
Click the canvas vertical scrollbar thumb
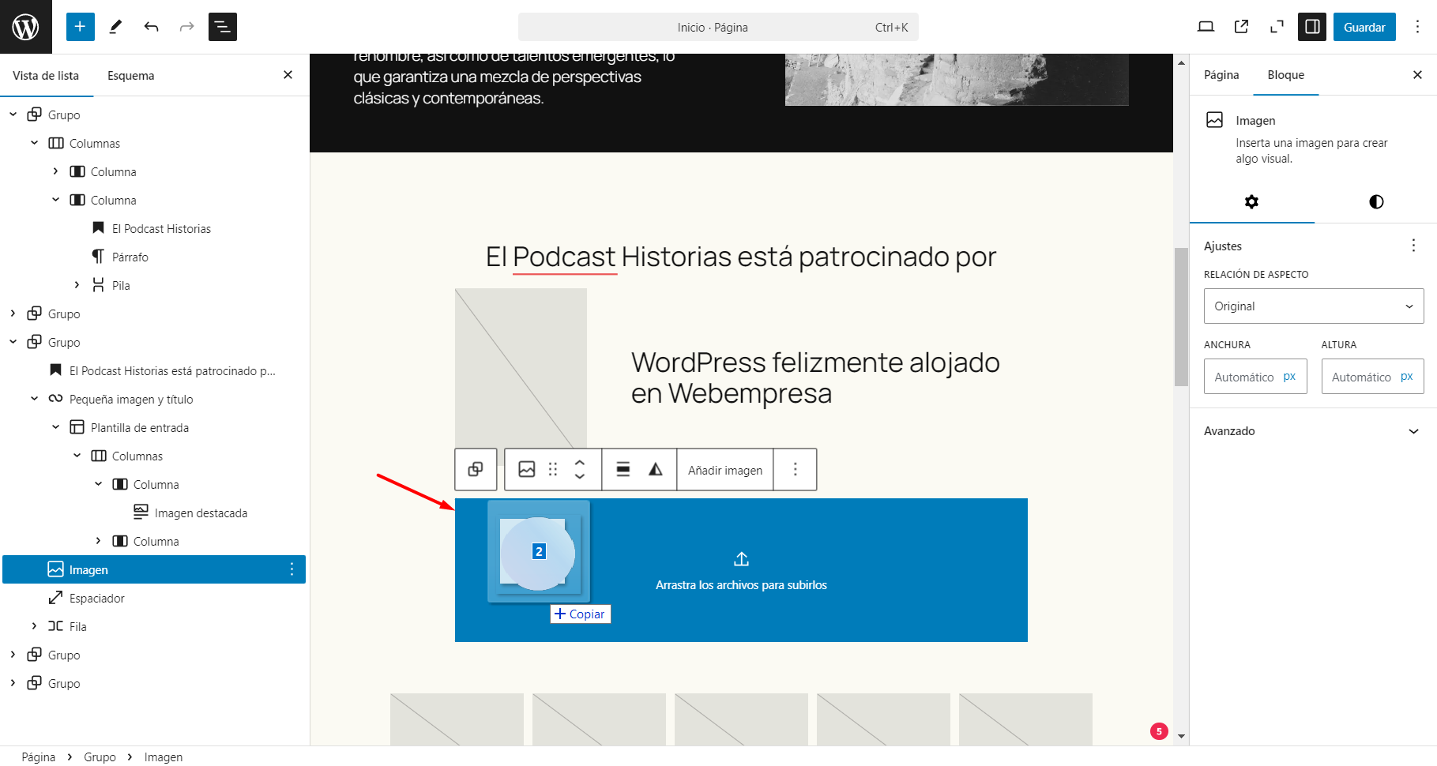click(1181, 317)
